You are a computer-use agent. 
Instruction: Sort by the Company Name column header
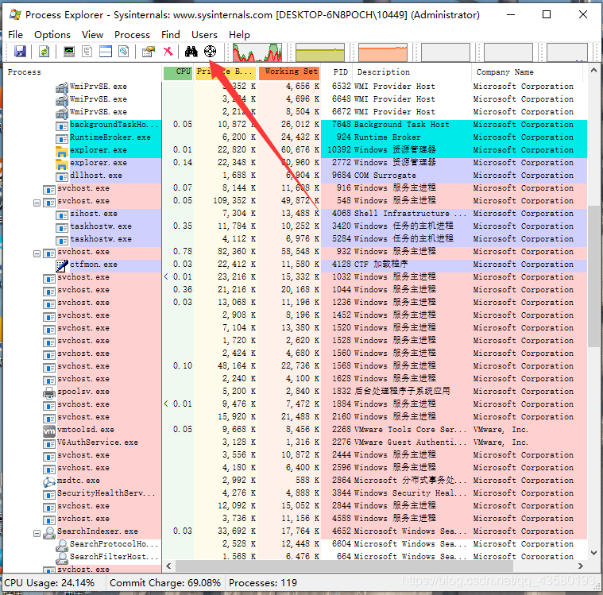point(527,72)
